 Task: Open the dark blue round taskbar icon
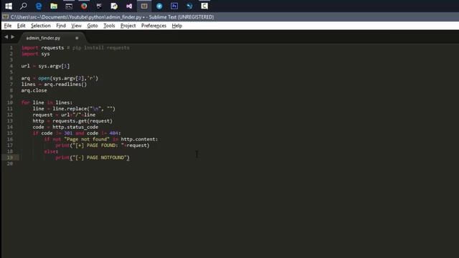[189, 6]
